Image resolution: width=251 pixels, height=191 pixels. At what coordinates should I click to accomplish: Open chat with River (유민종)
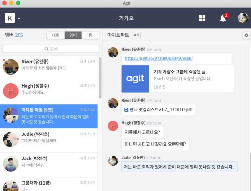tap(49, 68)
